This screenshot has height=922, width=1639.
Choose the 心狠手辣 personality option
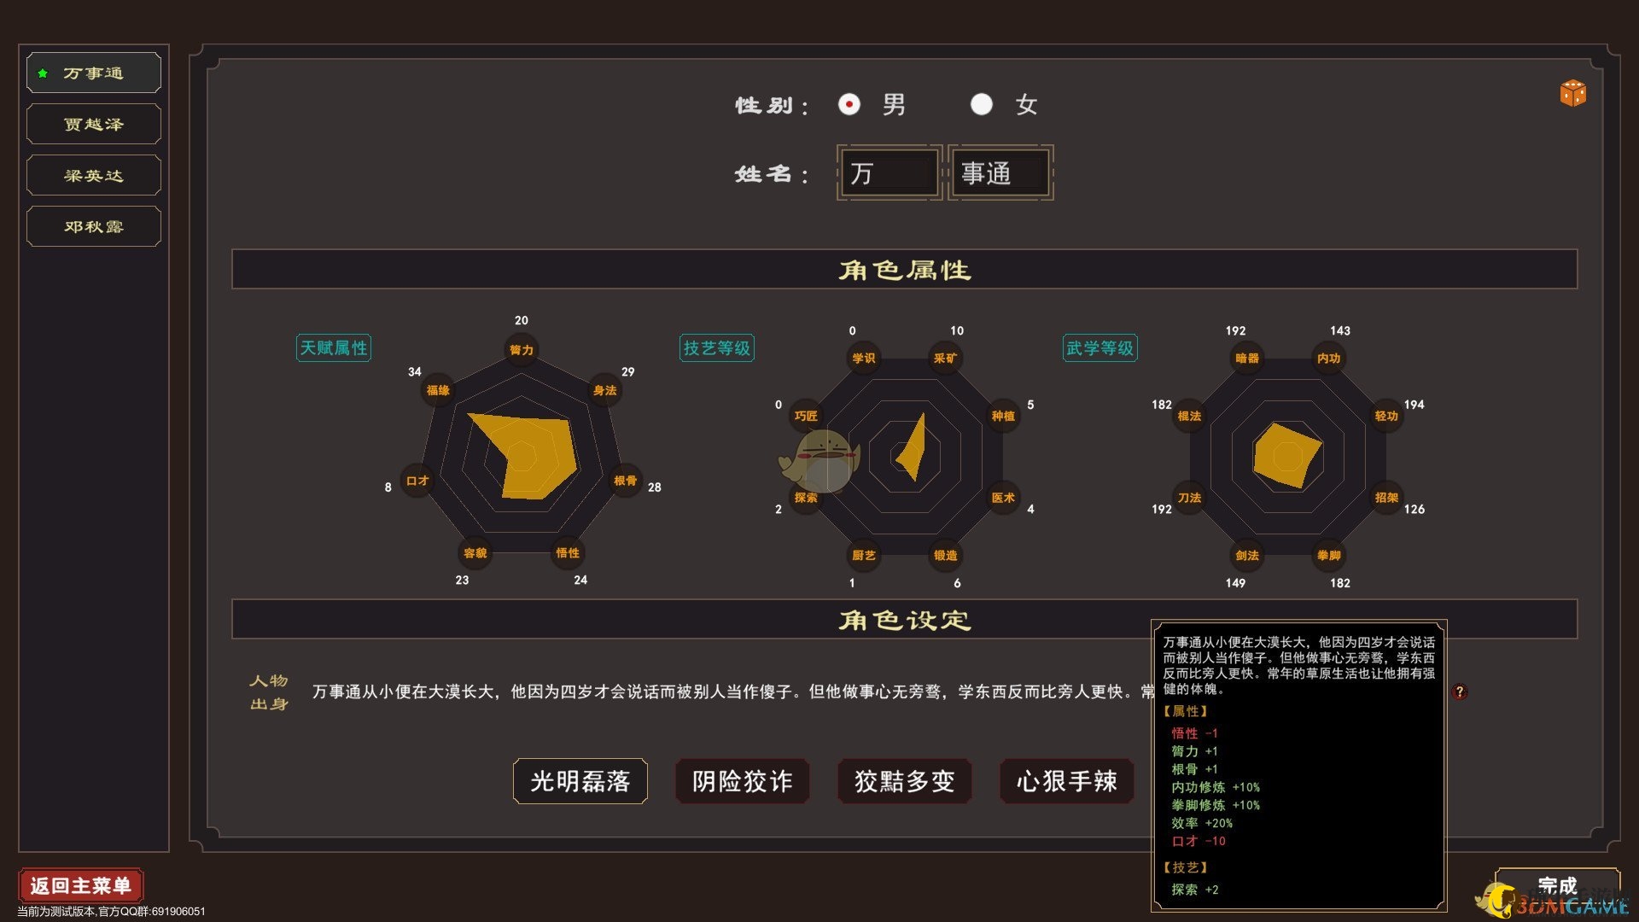point(1066,781)
